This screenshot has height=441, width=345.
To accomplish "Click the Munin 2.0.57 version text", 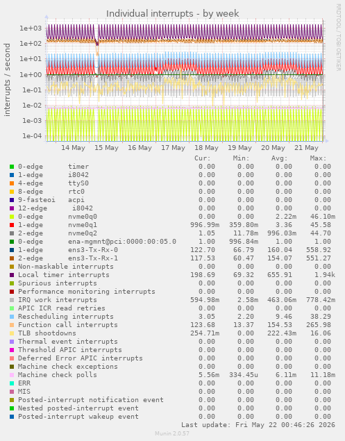I will pyautogui.click(x=172, y=433).
